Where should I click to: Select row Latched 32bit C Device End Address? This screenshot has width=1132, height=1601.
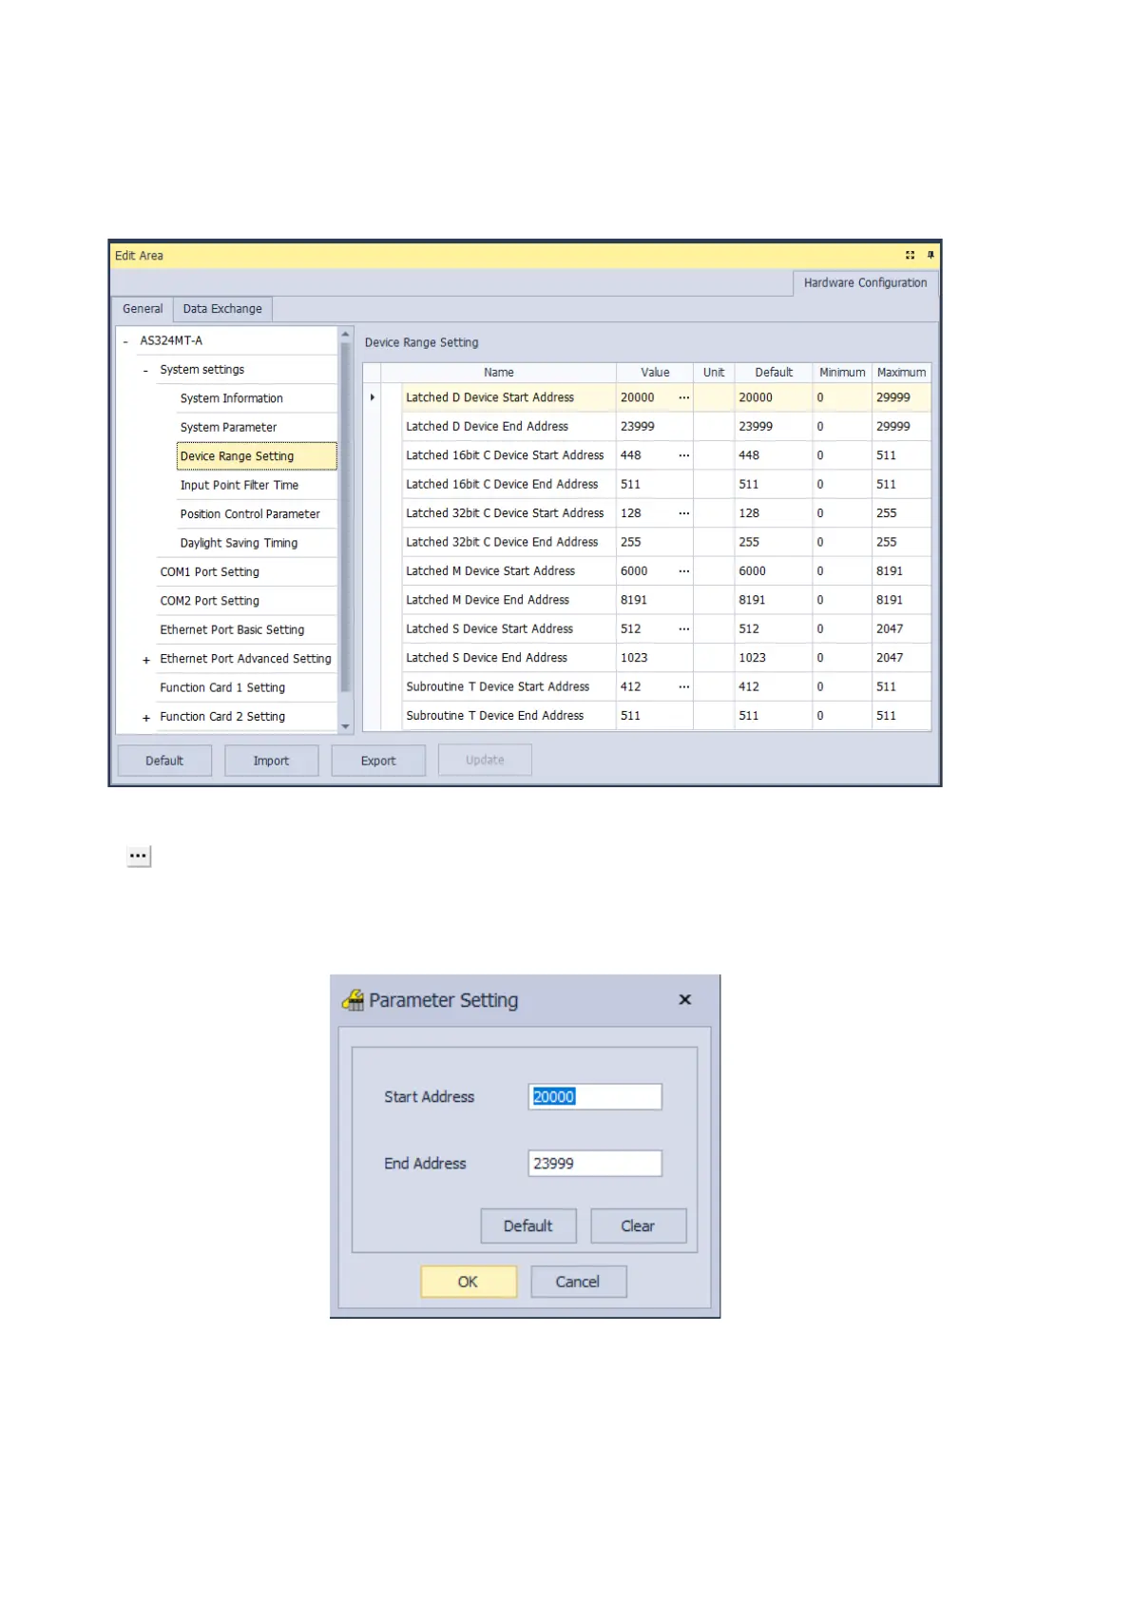tap(647, 542)
